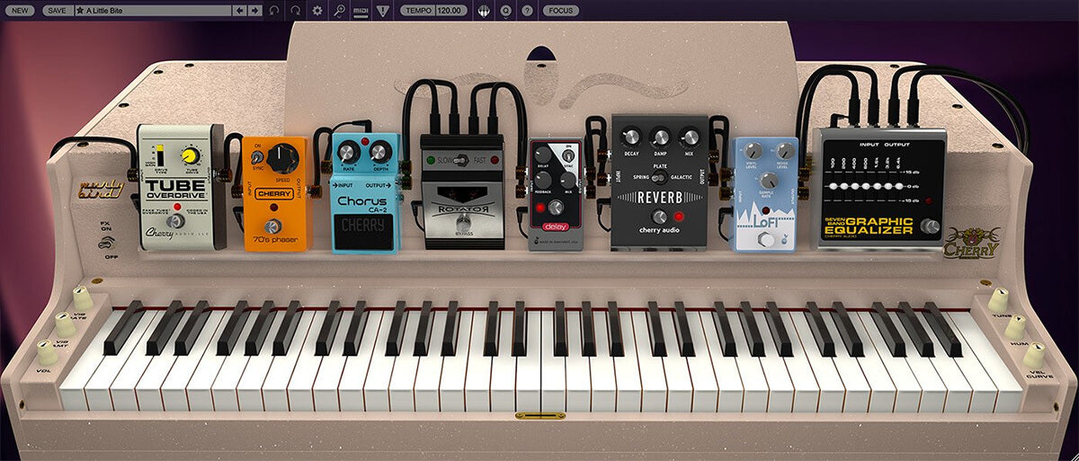Click the magnifier zoom icon
The image size is (1079, 461).
[339, 11]
